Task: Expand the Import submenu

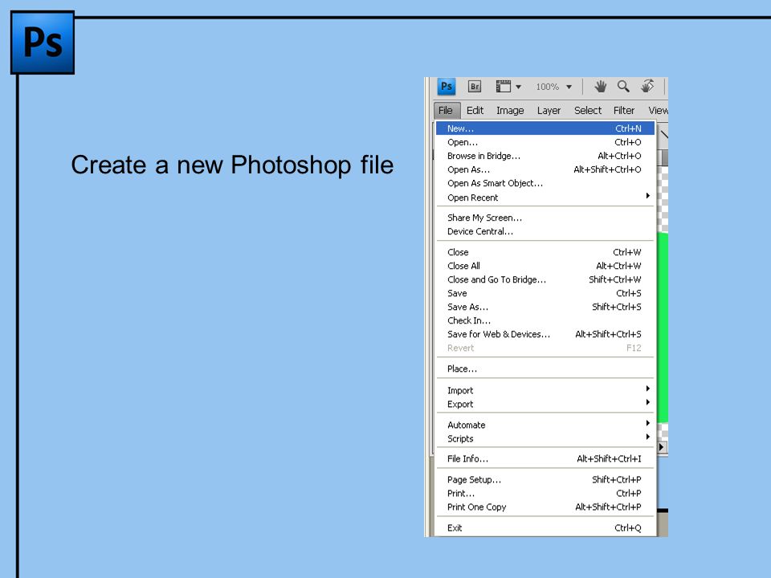Action: (545, 390)
